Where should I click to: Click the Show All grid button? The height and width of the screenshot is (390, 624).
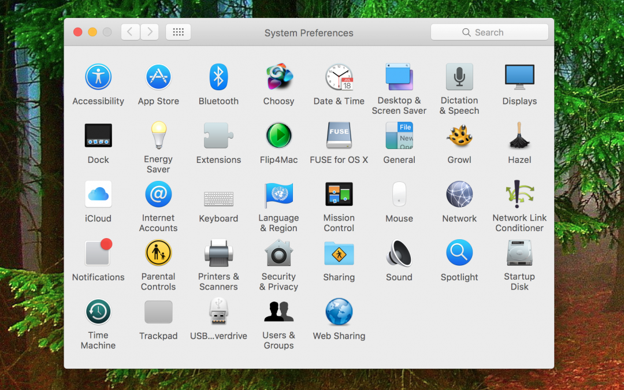click(178, 32)
